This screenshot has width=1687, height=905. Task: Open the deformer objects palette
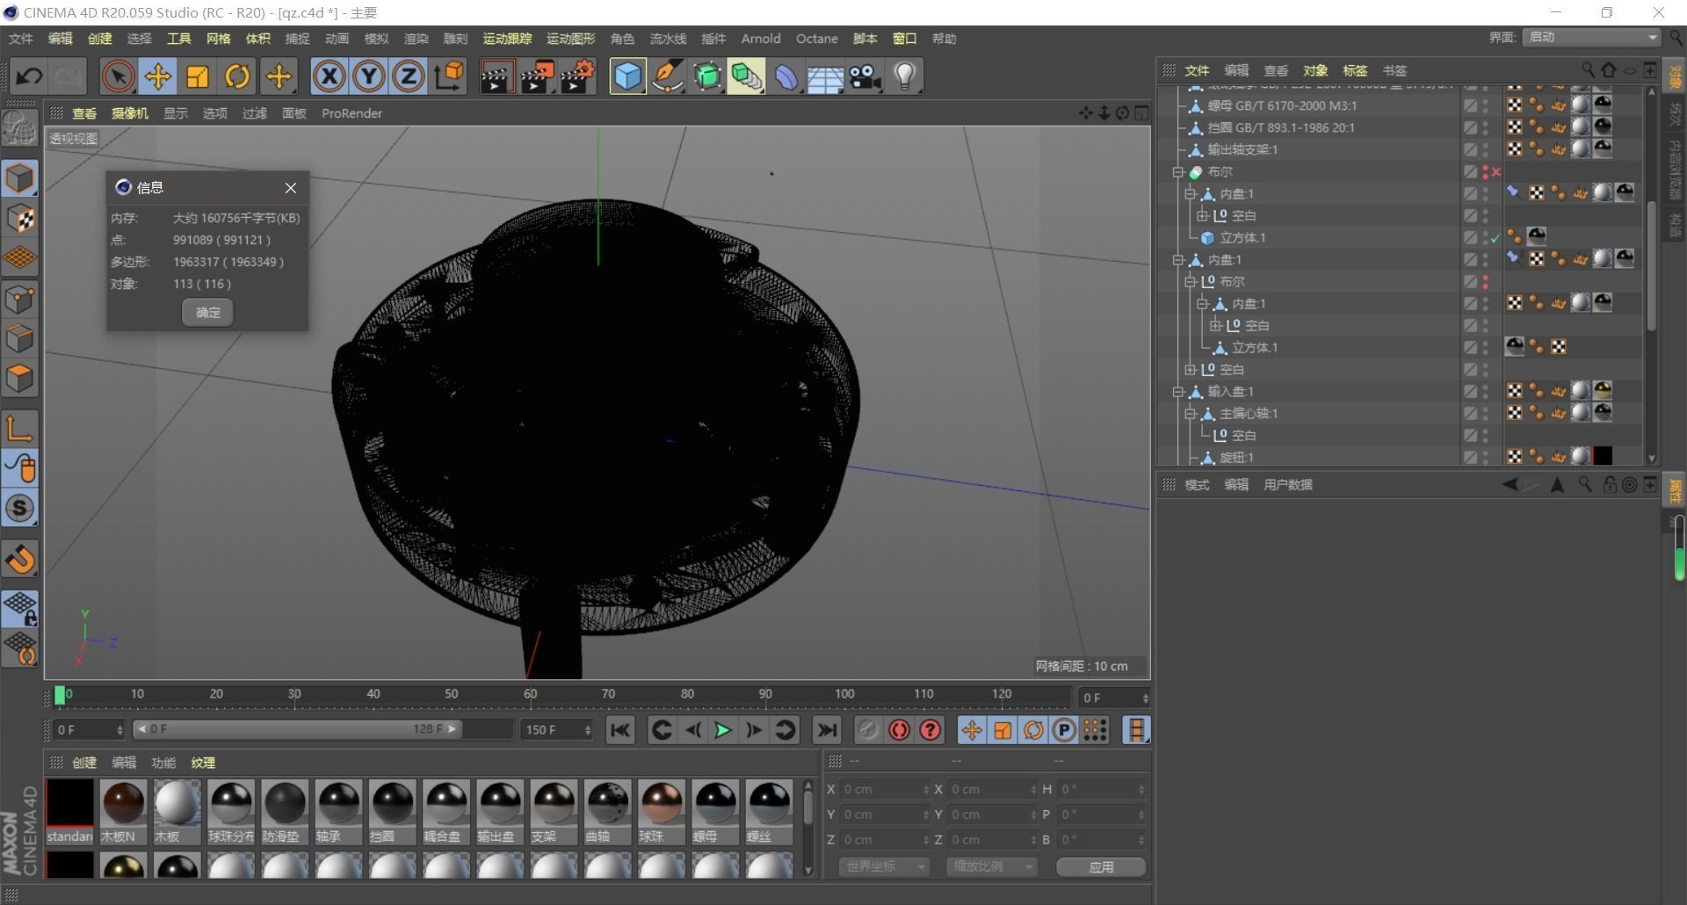786,76
